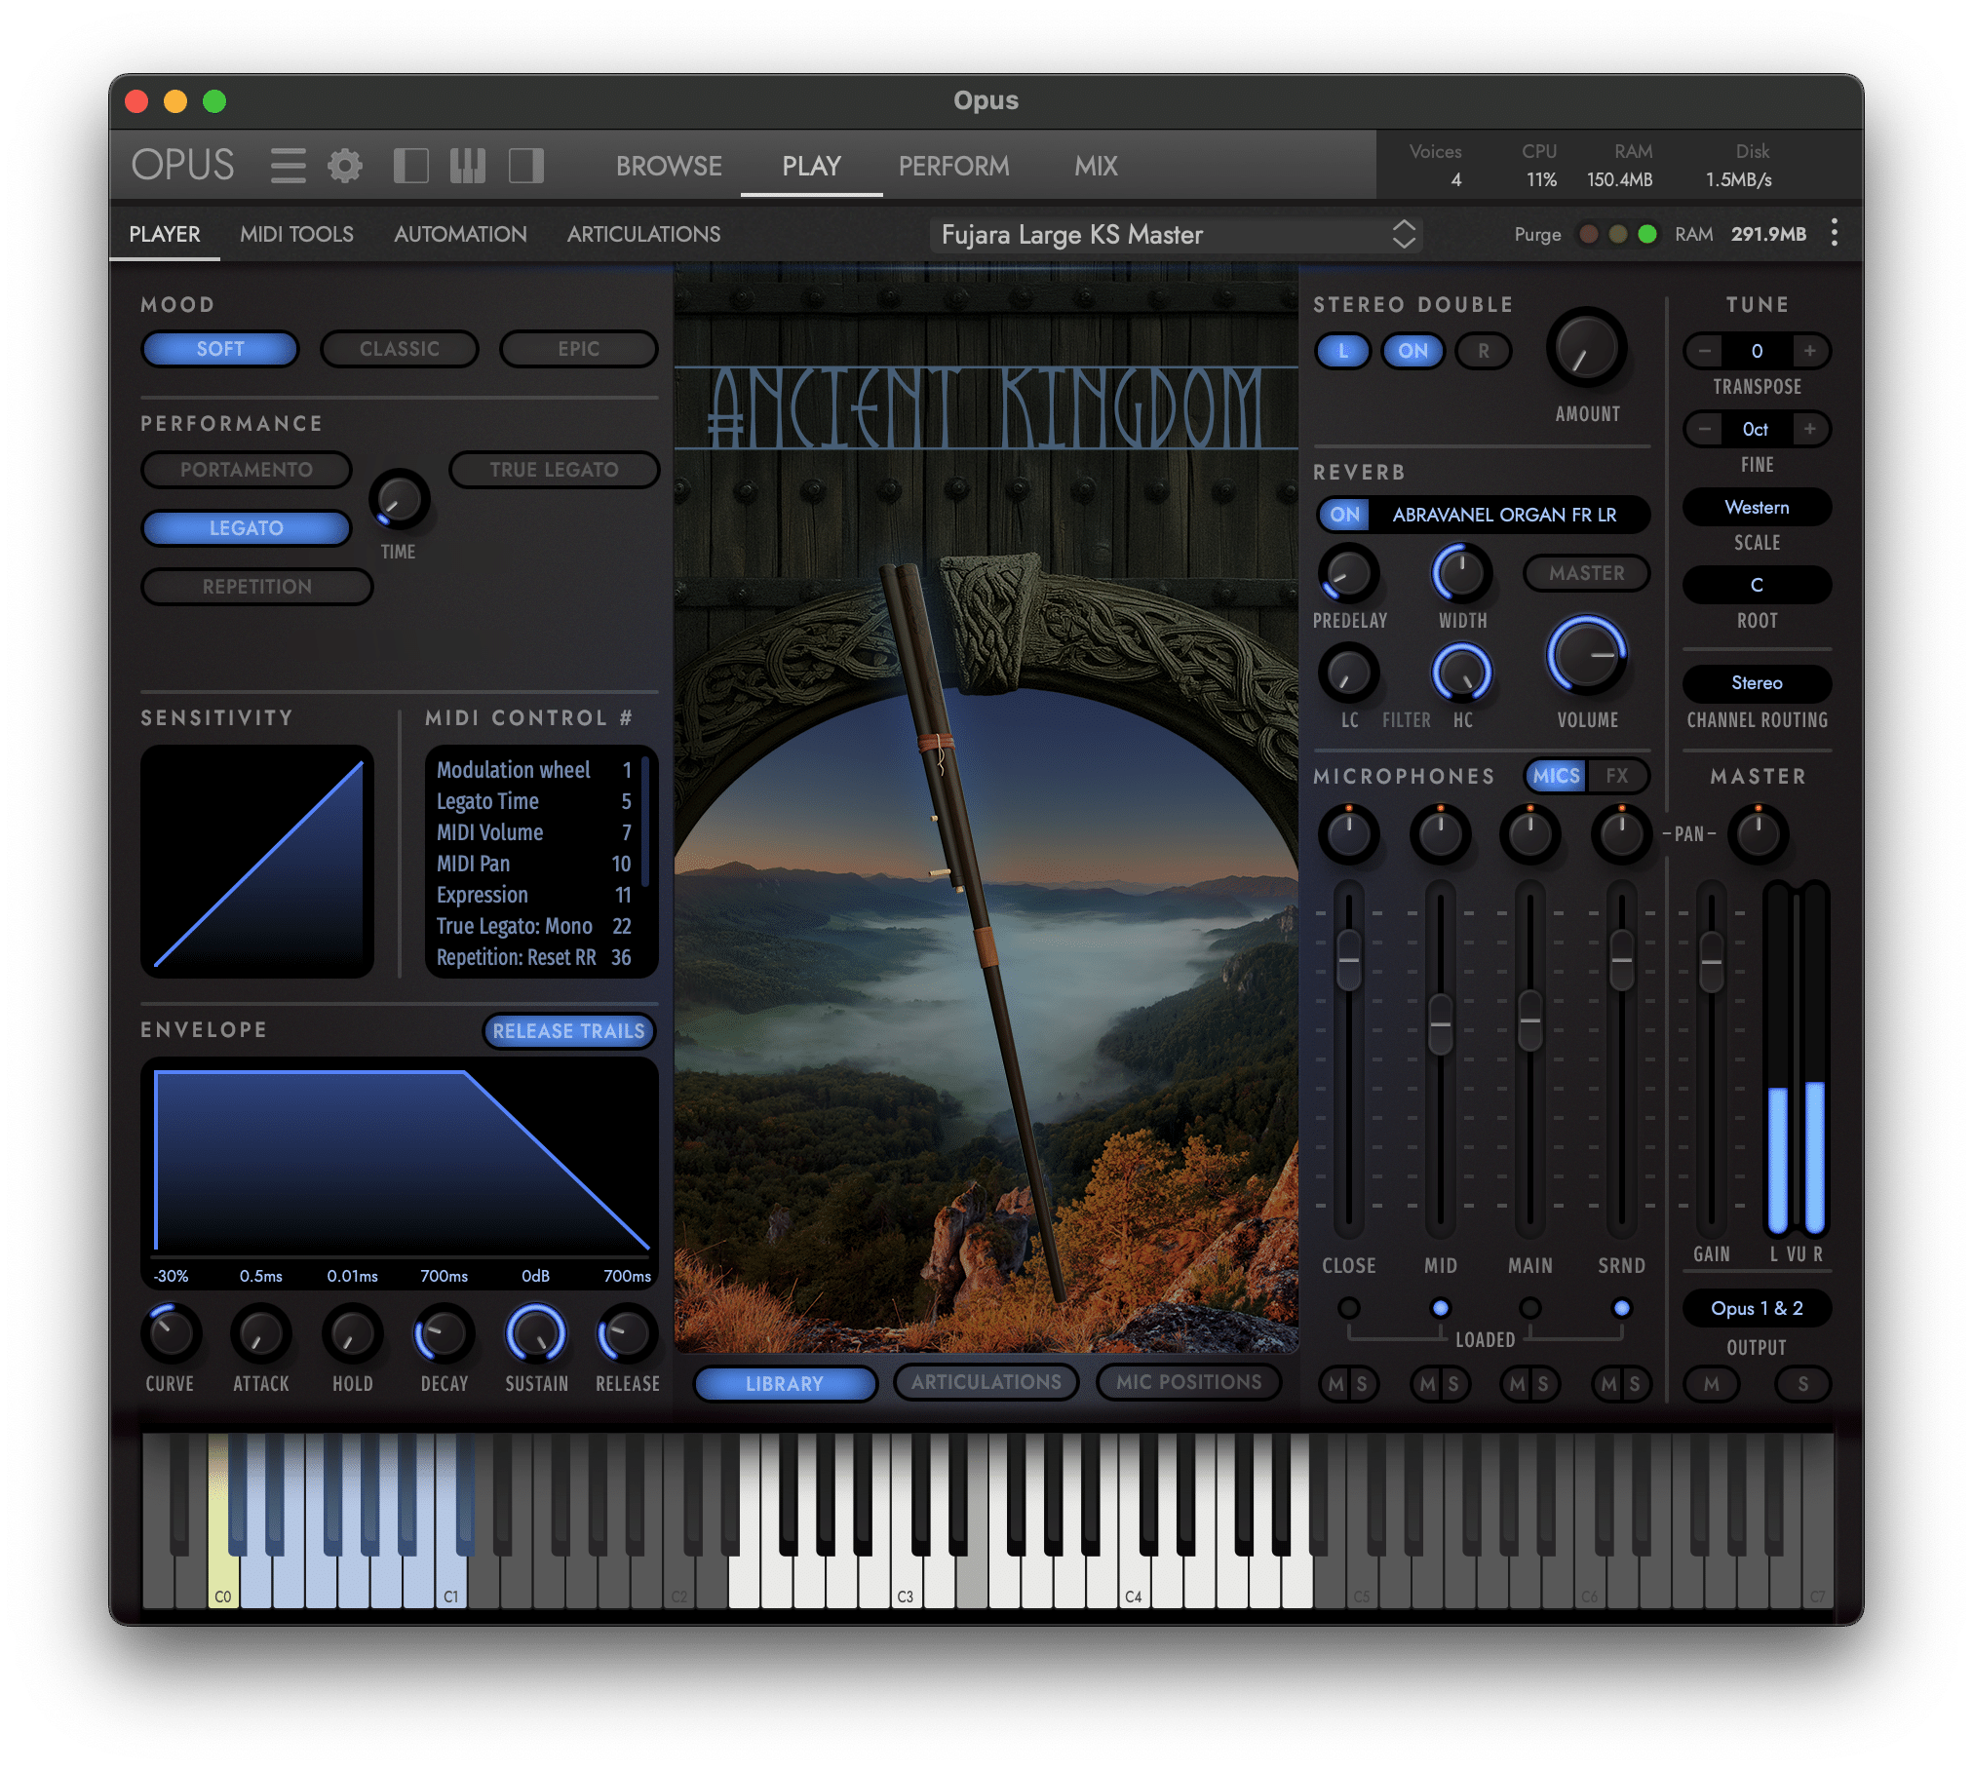The width and height of the screenshot is (1973, 1770).
Task: Click the envelope Curve knob
Action: tap(171, 1333)
